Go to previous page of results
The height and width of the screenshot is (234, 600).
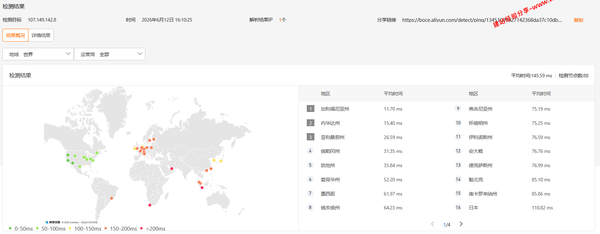[x=432, y=224]
